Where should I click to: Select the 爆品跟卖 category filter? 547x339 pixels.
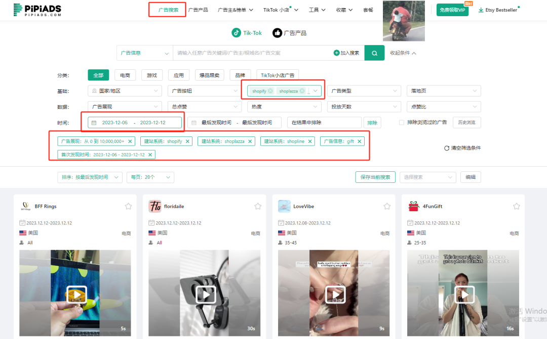click(209, 75)
